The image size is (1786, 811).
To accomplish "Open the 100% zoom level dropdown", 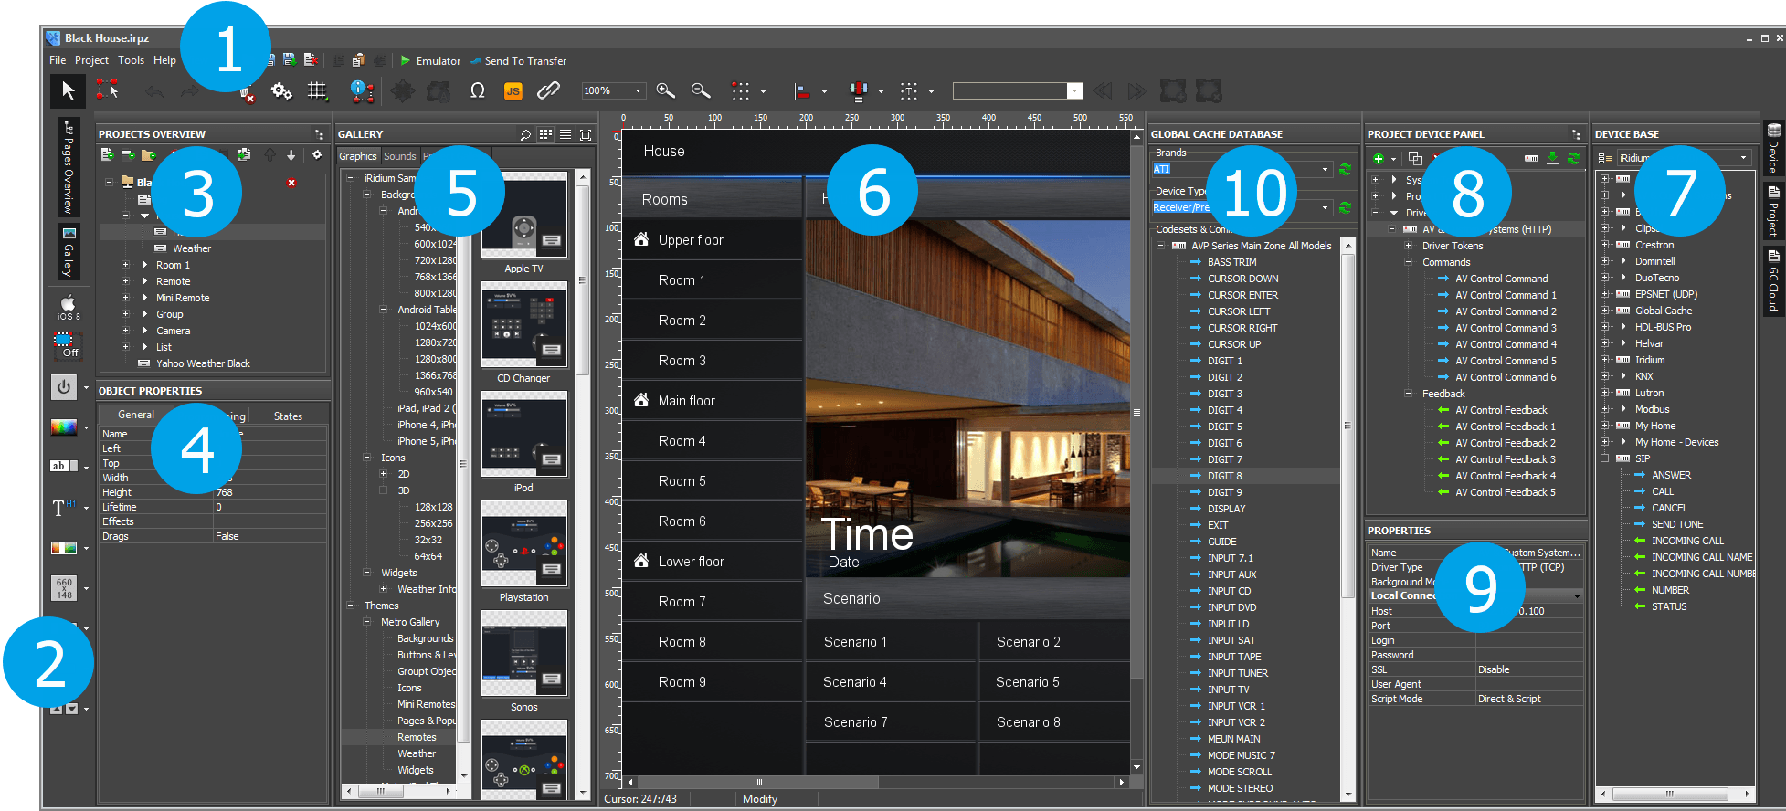I will [x=639, y=90].
